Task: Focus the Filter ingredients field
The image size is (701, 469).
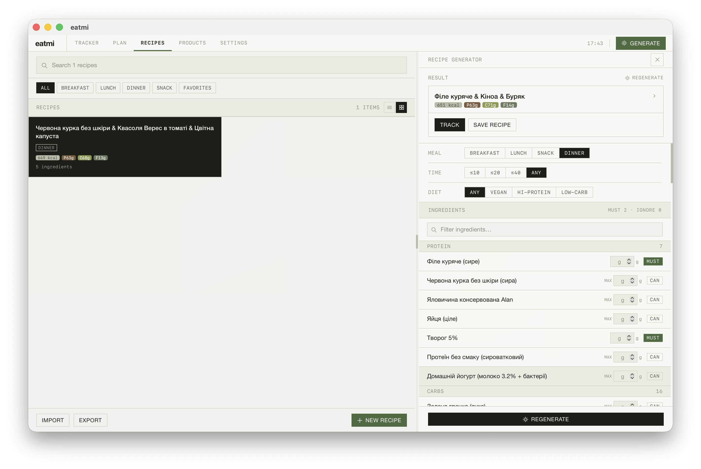Action: point(545,229)
